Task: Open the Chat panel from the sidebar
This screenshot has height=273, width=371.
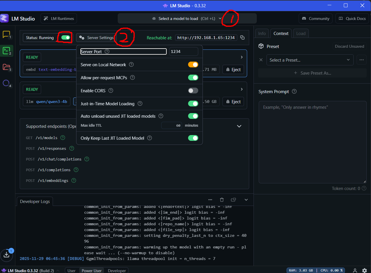Action: (x=7, y=35)
